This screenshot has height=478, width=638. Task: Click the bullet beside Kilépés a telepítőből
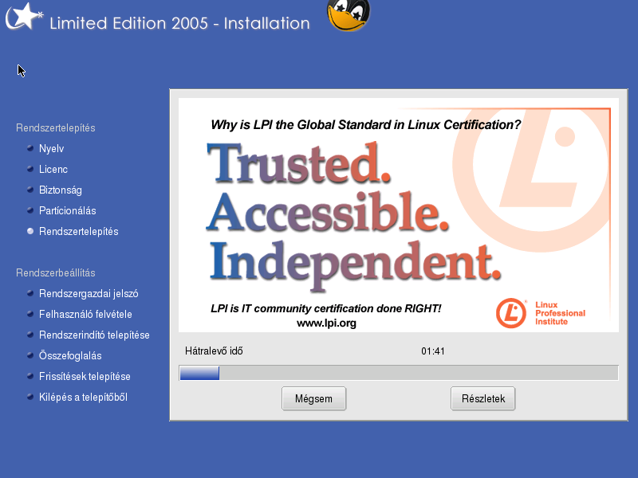coord(30,397)
